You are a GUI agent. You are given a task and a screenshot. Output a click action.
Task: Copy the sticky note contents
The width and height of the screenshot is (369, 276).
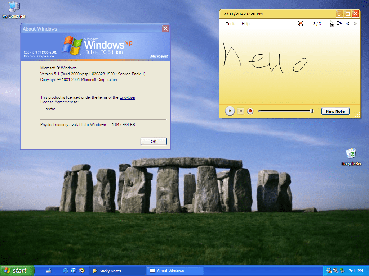(x=339, y=24)
